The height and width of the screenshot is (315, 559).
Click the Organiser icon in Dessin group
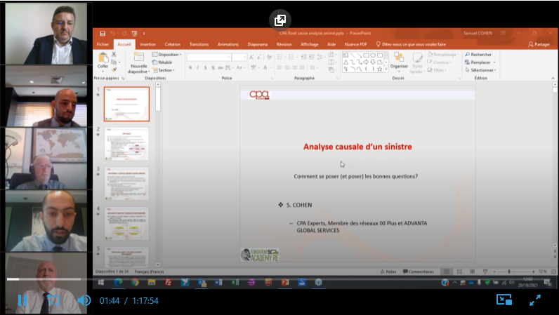pos(399,62)
